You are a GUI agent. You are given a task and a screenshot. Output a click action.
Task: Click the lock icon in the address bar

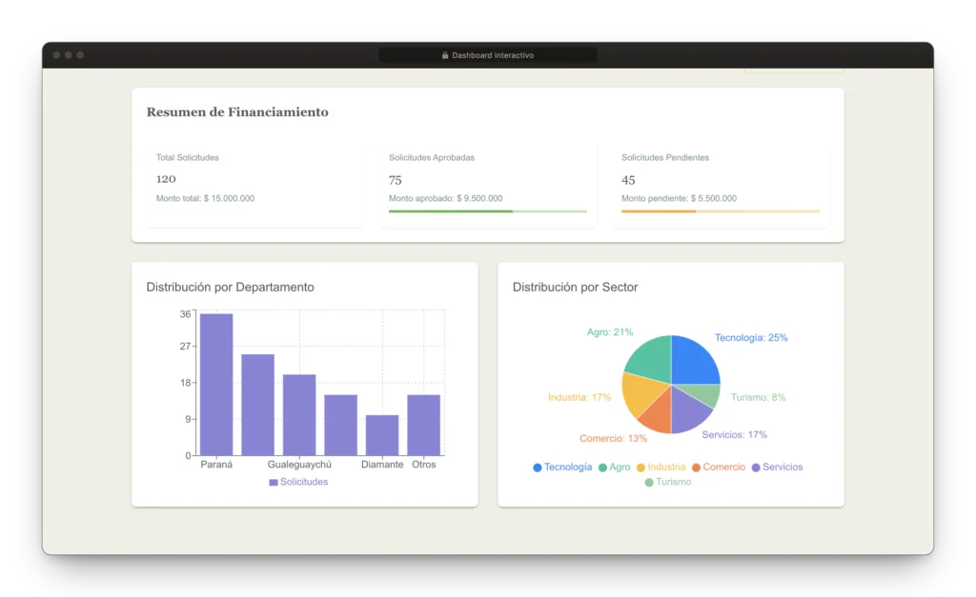click(445, 55)
